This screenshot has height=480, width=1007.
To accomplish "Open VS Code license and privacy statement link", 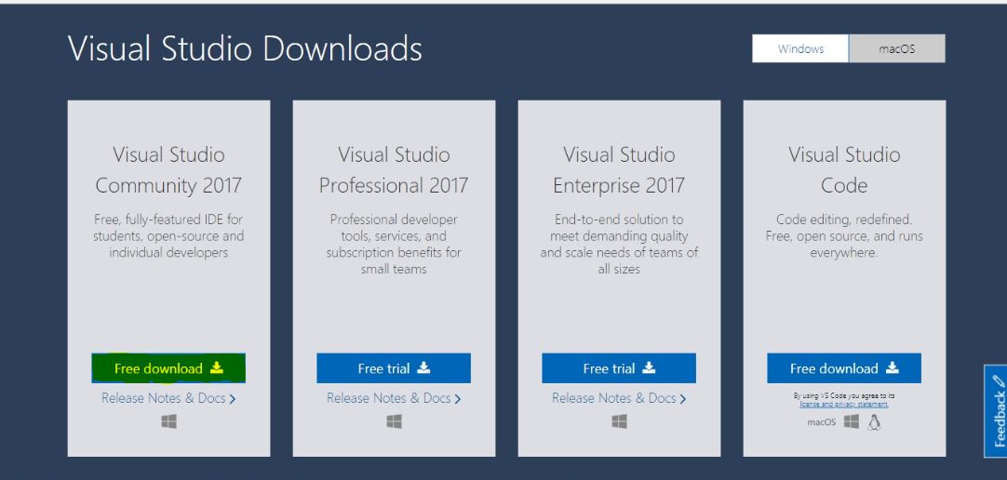I will pos(844,405).
